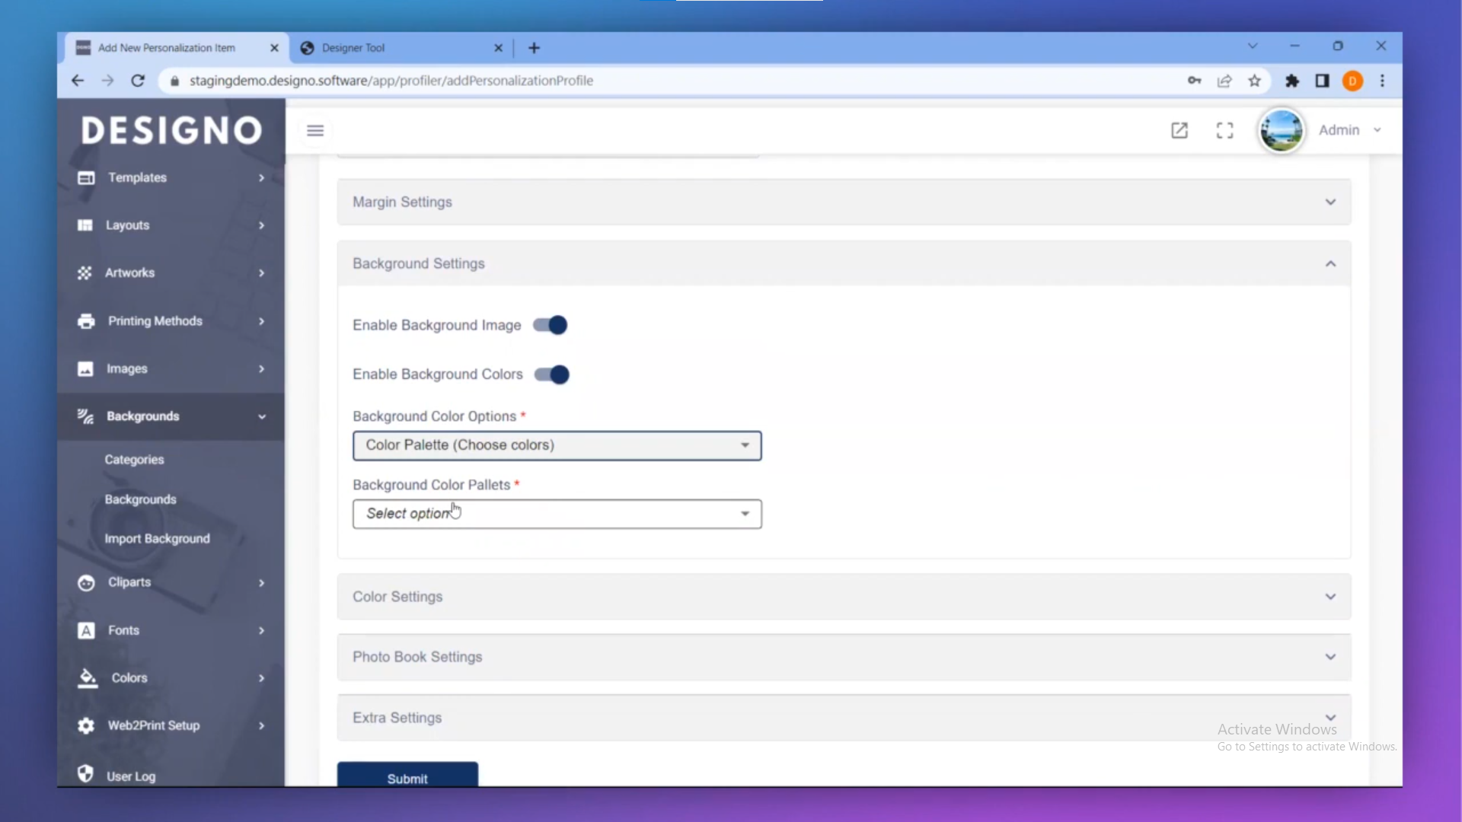Bookmark page with the star icon

click(1254, 81)
